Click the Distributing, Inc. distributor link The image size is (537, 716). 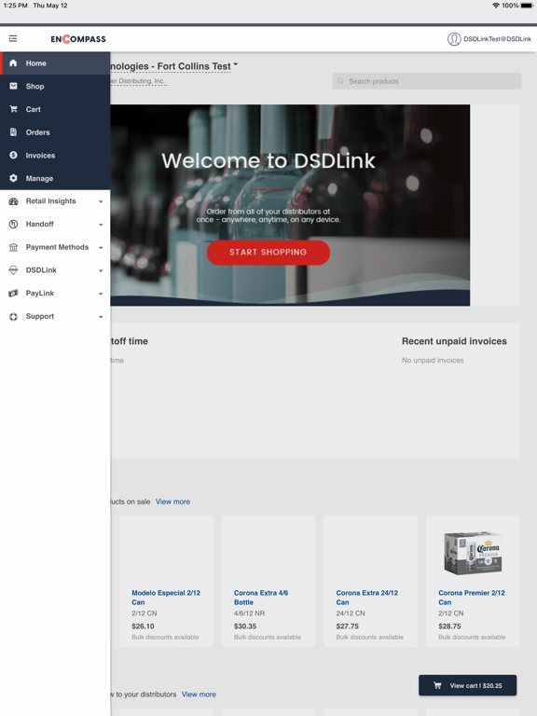138,81
